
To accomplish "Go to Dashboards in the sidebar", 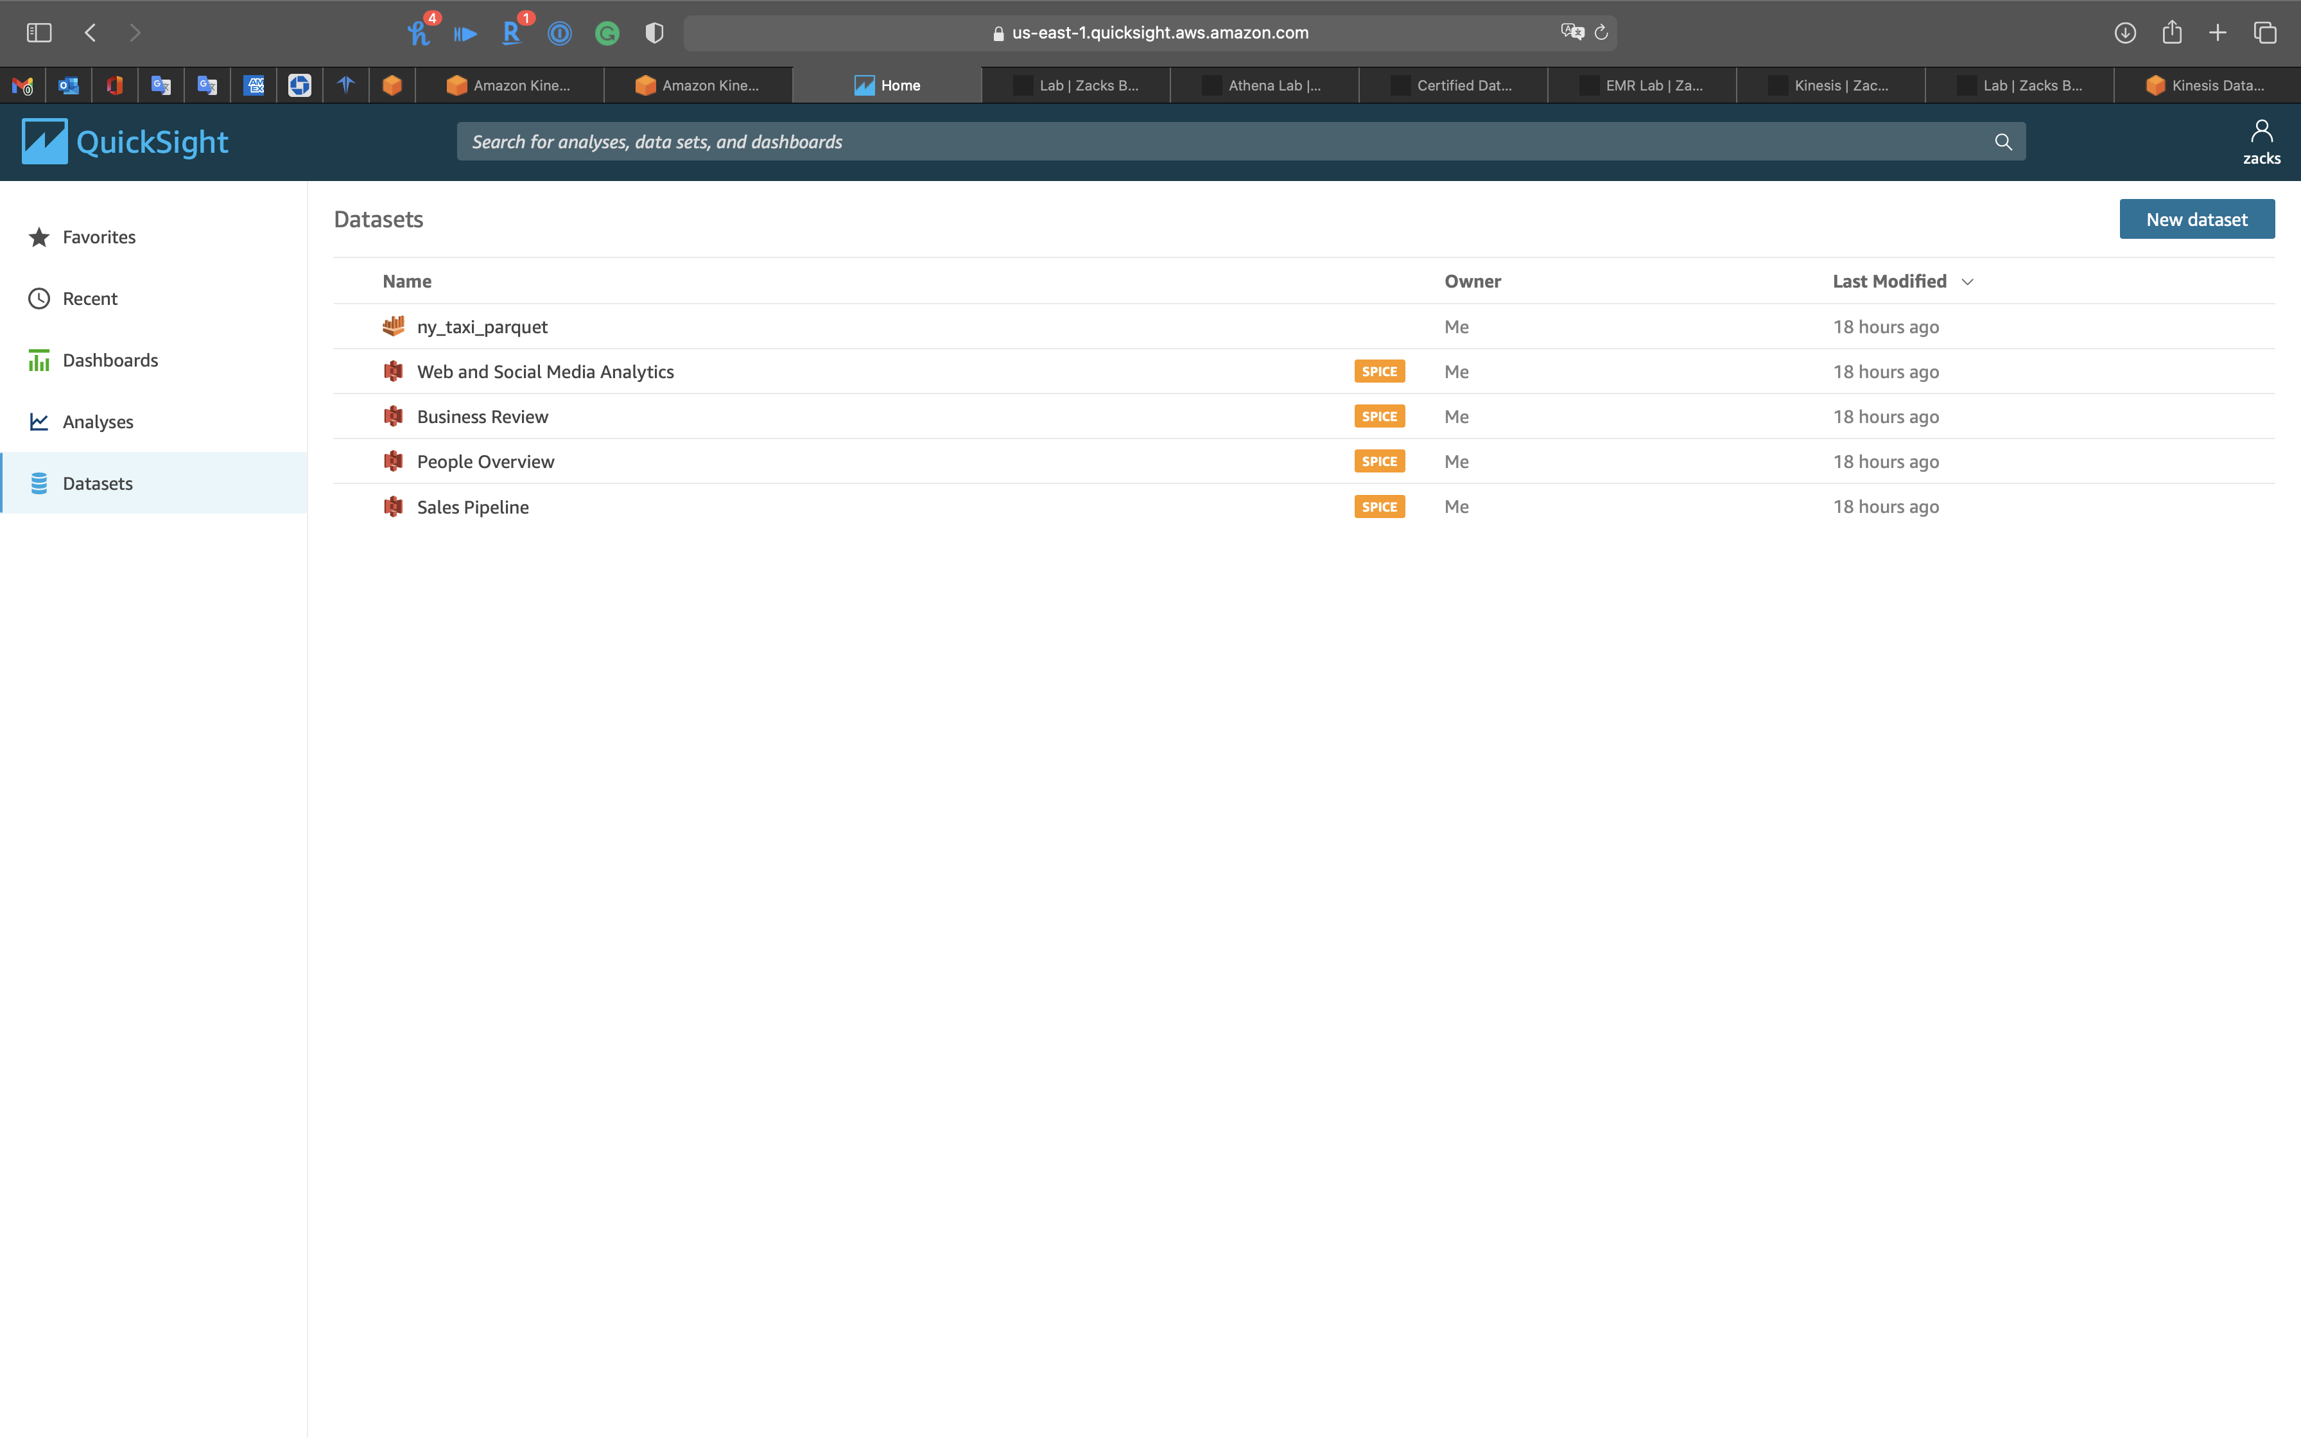I will pyautogui.click(x=110, y=360).
